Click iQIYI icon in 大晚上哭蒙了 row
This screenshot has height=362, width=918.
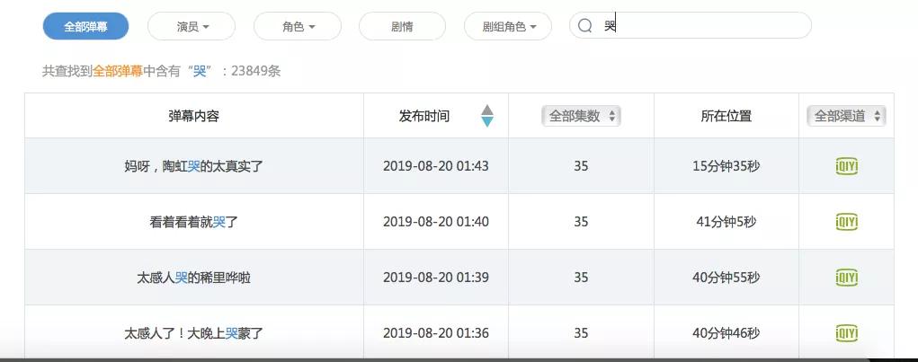click(846, 333)
